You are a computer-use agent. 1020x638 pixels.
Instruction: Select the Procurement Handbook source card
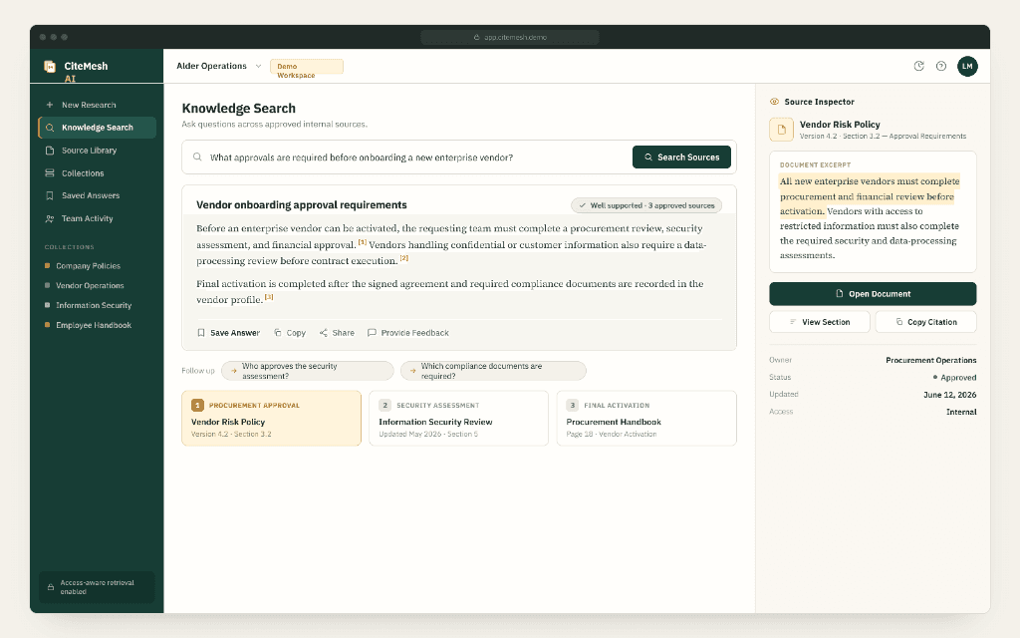[645, 418]
